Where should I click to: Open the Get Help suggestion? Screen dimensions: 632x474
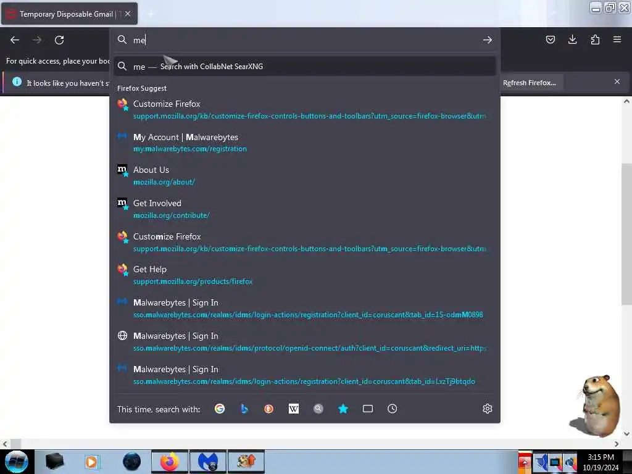pyautogui.click(x=305, y=275)
